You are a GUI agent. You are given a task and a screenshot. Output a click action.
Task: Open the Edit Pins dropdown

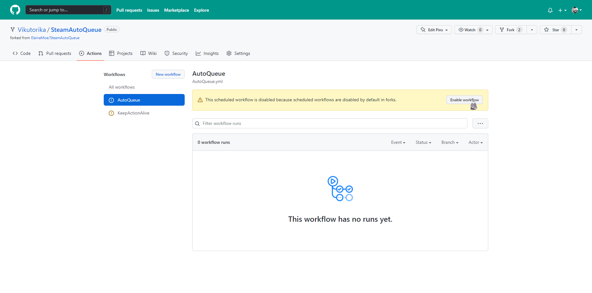434,30
